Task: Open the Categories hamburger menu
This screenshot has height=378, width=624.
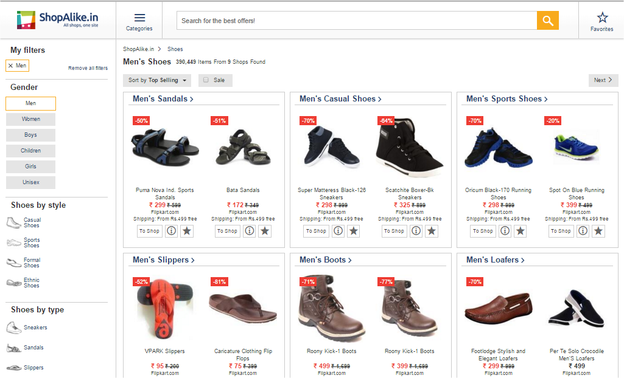Action: click(x=139, y=22)
